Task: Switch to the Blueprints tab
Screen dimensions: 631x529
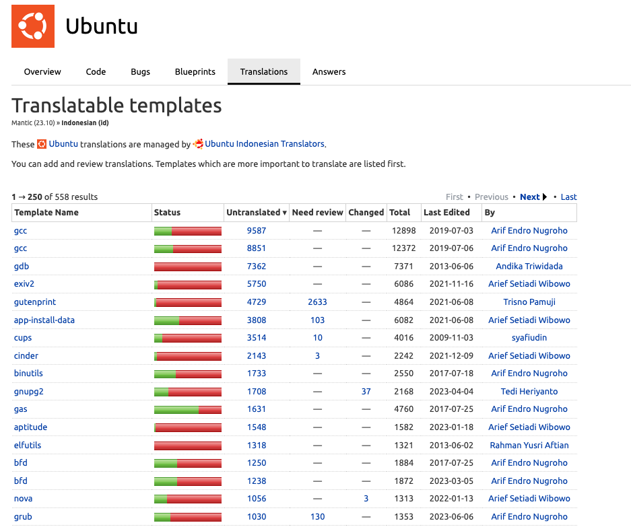Action: pyautogui.click(x=195, y=71)
